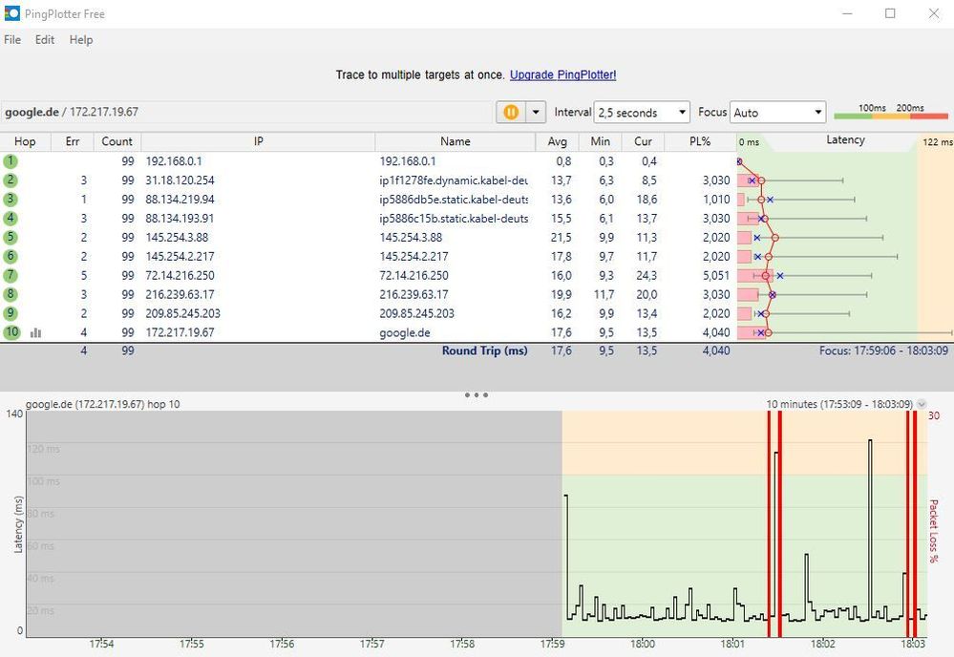Viewport: 954px width, 657px height.
Task: Click the Round Trip (ms) summary label
Action: [x=485, y=350]
